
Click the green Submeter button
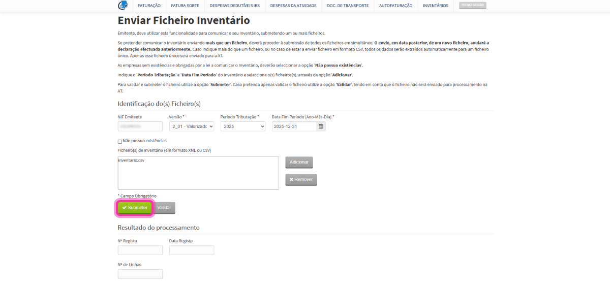pos(135,208)
